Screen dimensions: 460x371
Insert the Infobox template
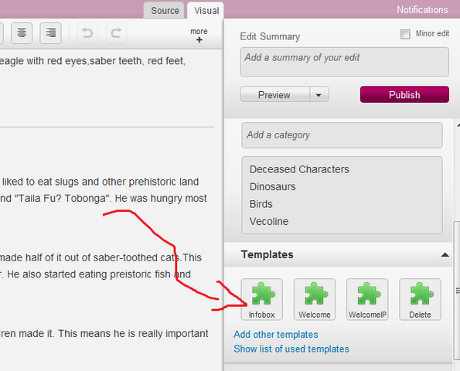click(x=261, y=299)
